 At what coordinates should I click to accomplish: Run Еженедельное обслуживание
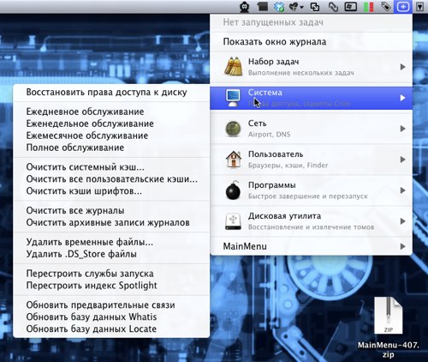pyautogui.click(x=111, y=124)
